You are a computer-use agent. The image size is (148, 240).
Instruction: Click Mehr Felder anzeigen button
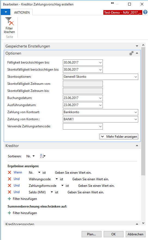pyautogui.click(x=119, y=137)
